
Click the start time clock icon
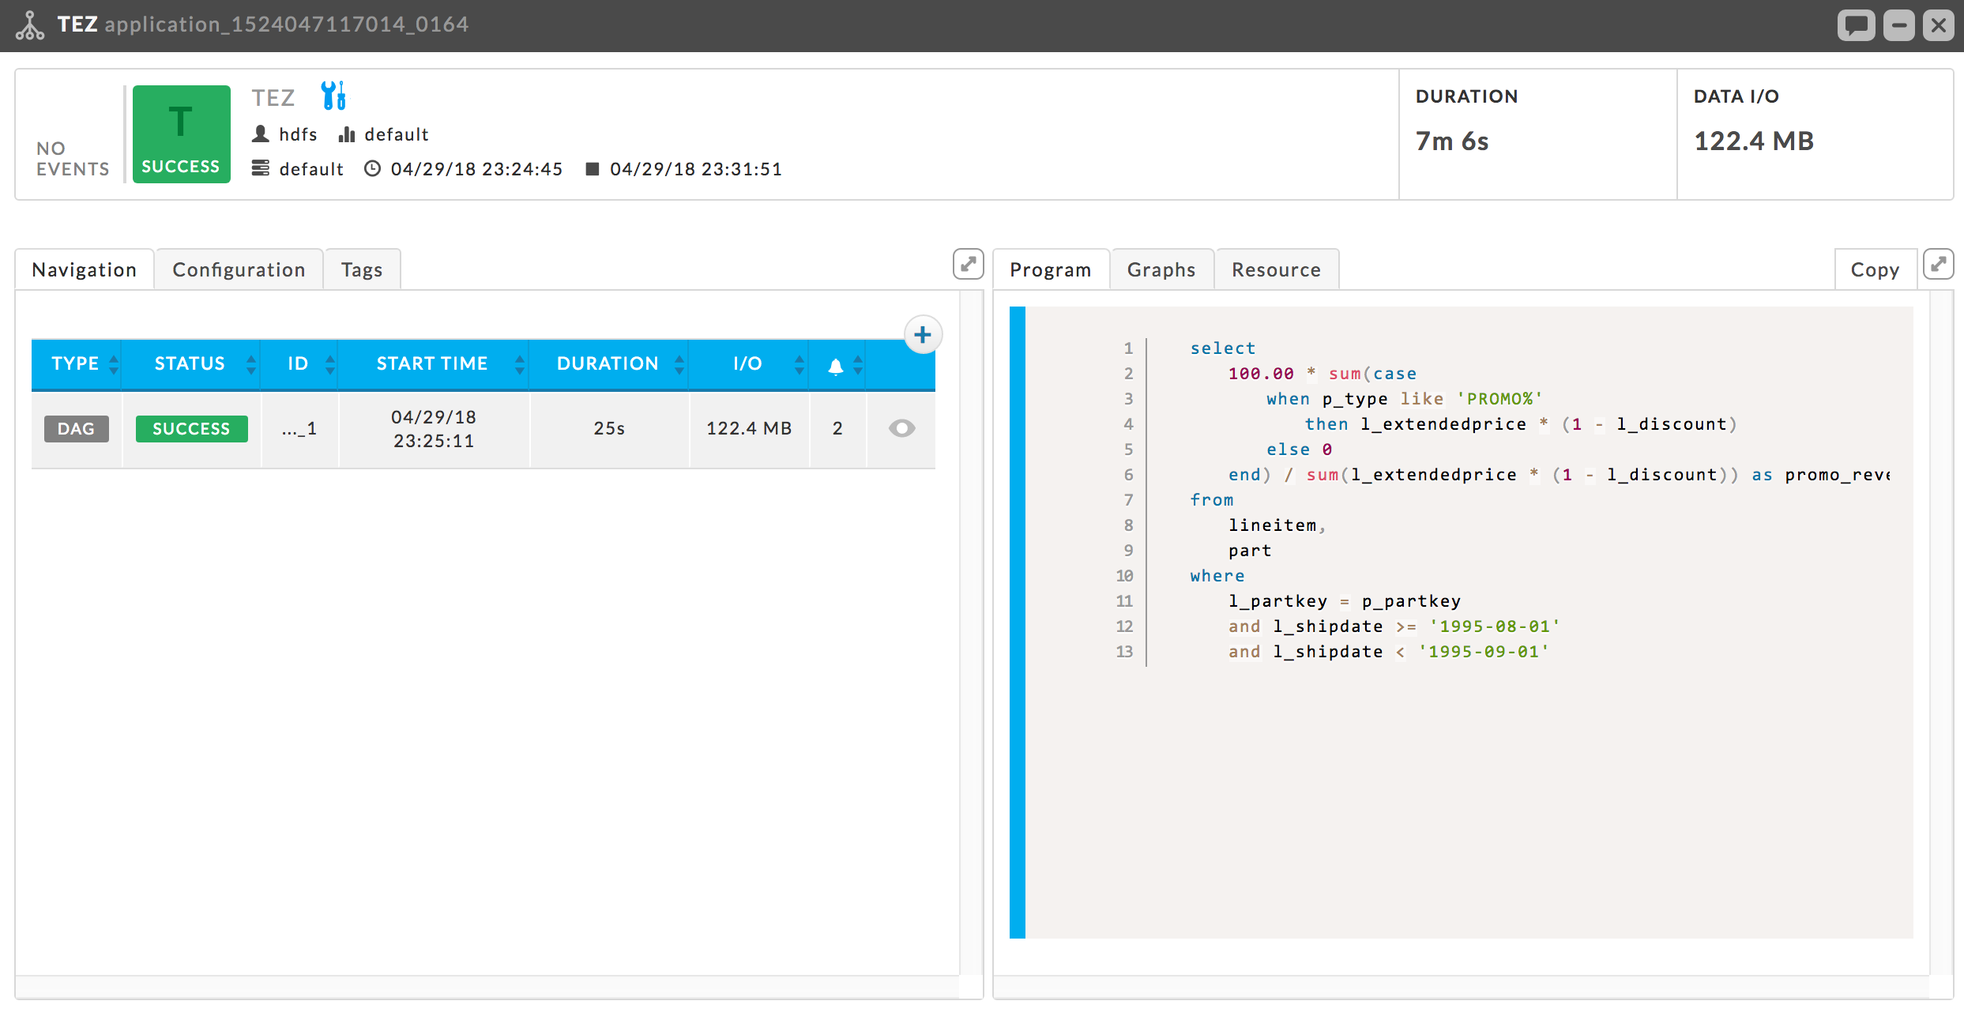click(372, 168)
